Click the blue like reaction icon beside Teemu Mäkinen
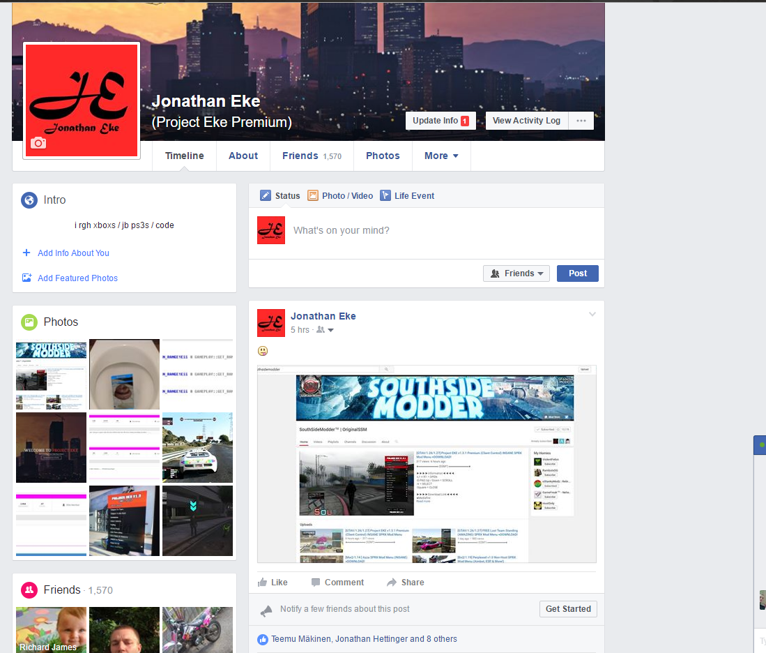The image size is (766, 653). (263, 639)
